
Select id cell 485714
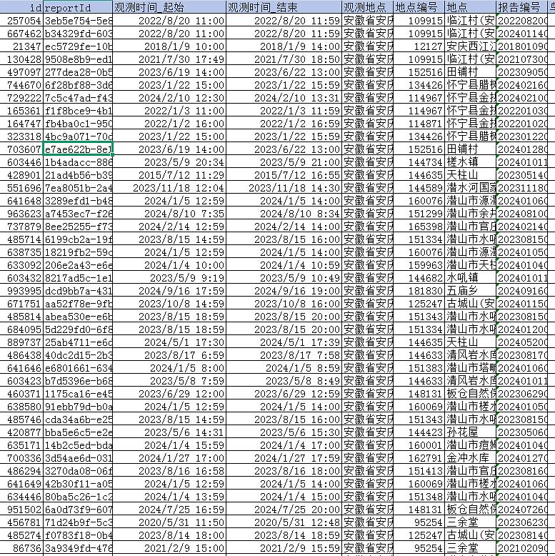[21, 239]
